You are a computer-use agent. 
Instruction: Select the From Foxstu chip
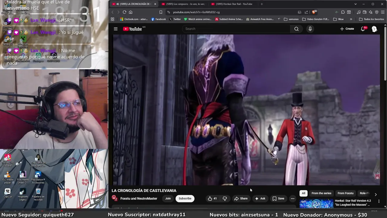(346, 193)
